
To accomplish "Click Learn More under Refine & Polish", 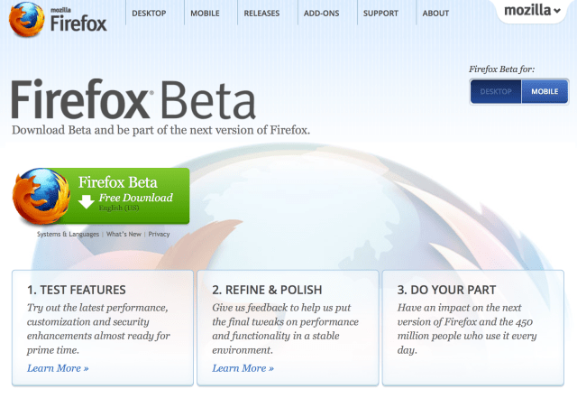I will click(243, 368).
